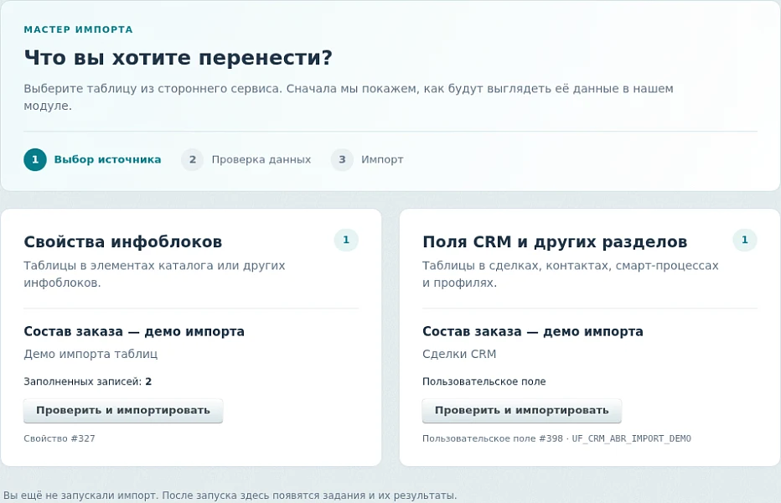781x503 pixels.
Task: Click count badge on 'Свойства инфоблоков' card
Action: 346,240
